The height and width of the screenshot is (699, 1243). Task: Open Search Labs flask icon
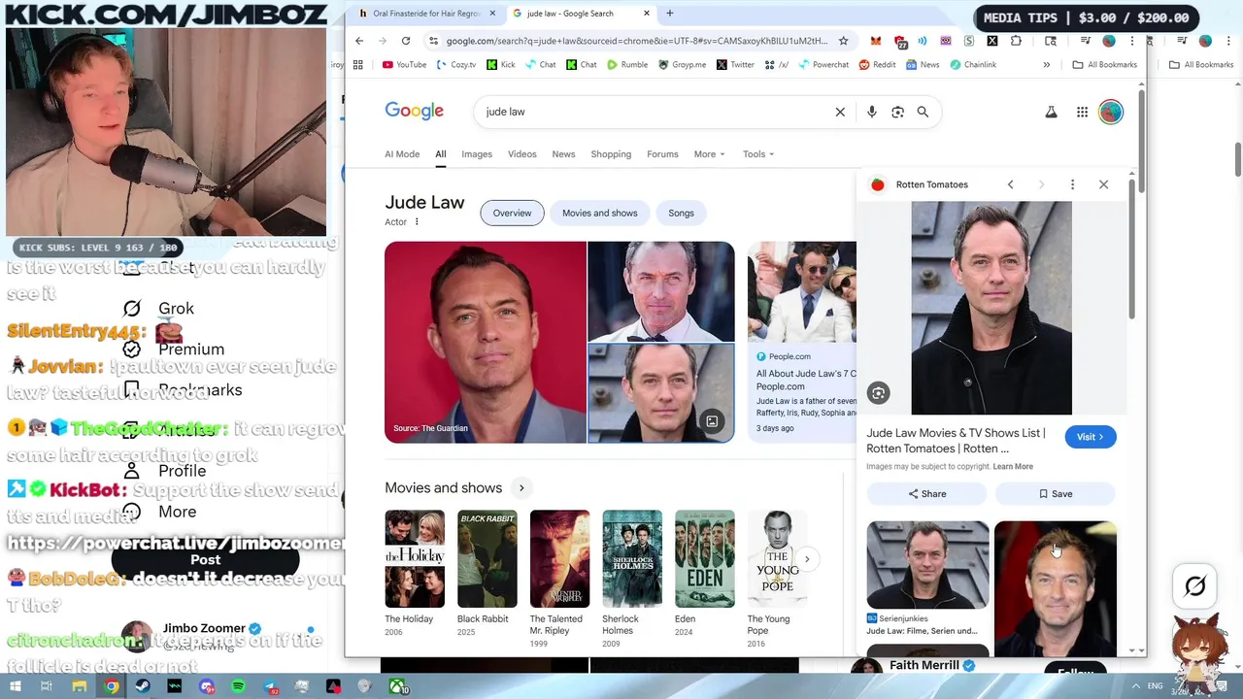click(1051, 112)
